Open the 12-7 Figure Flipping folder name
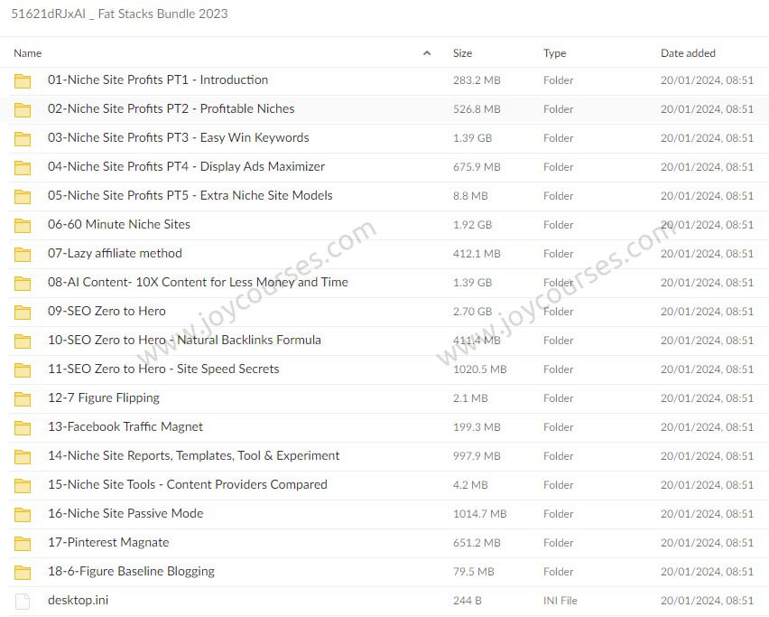Image resolution: width=769 pixels, height=617 pixels. pos(104,398)
